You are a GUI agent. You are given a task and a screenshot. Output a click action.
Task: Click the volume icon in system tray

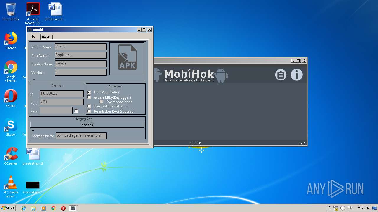[343, 208]
